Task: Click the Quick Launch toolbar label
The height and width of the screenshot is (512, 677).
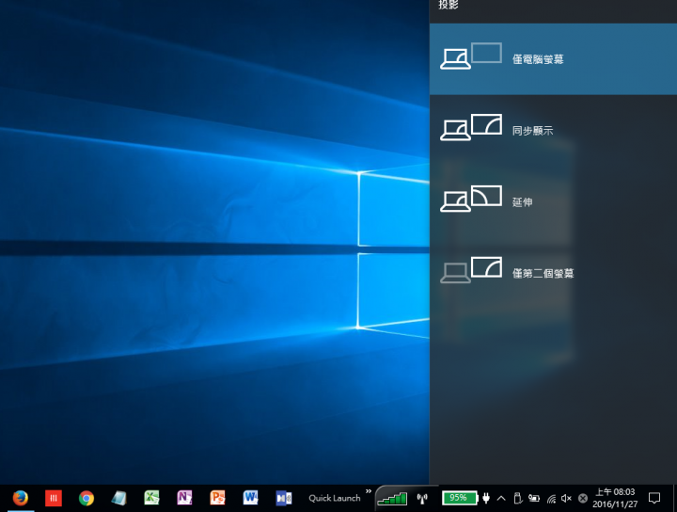Action: [x=335, y=498]
